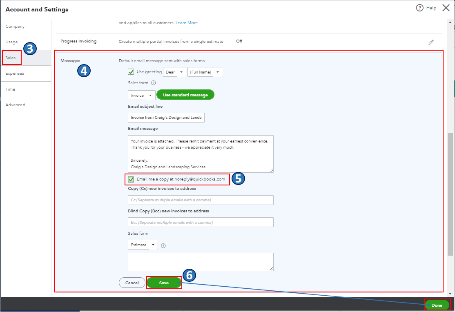Viewport: 455px width, 312px height.
Task: Click the Done button
Action: point(437,305)
